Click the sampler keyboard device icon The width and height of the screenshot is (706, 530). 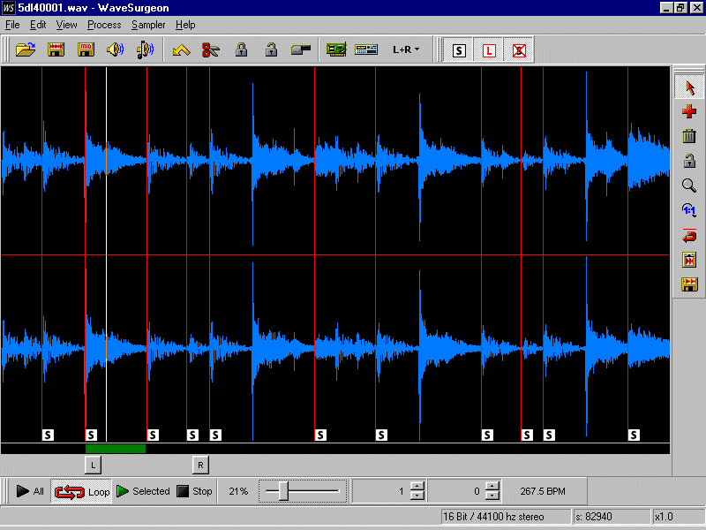(366, 49)
